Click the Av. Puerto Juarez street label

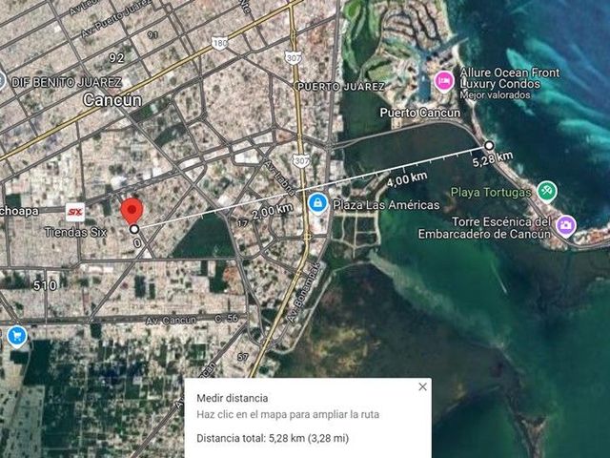(x=116, y=19)
